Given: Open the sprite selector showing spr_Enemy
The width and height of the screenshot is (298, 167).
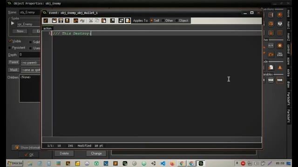Looking at the screenshot, I should click(x=28, y=24).
